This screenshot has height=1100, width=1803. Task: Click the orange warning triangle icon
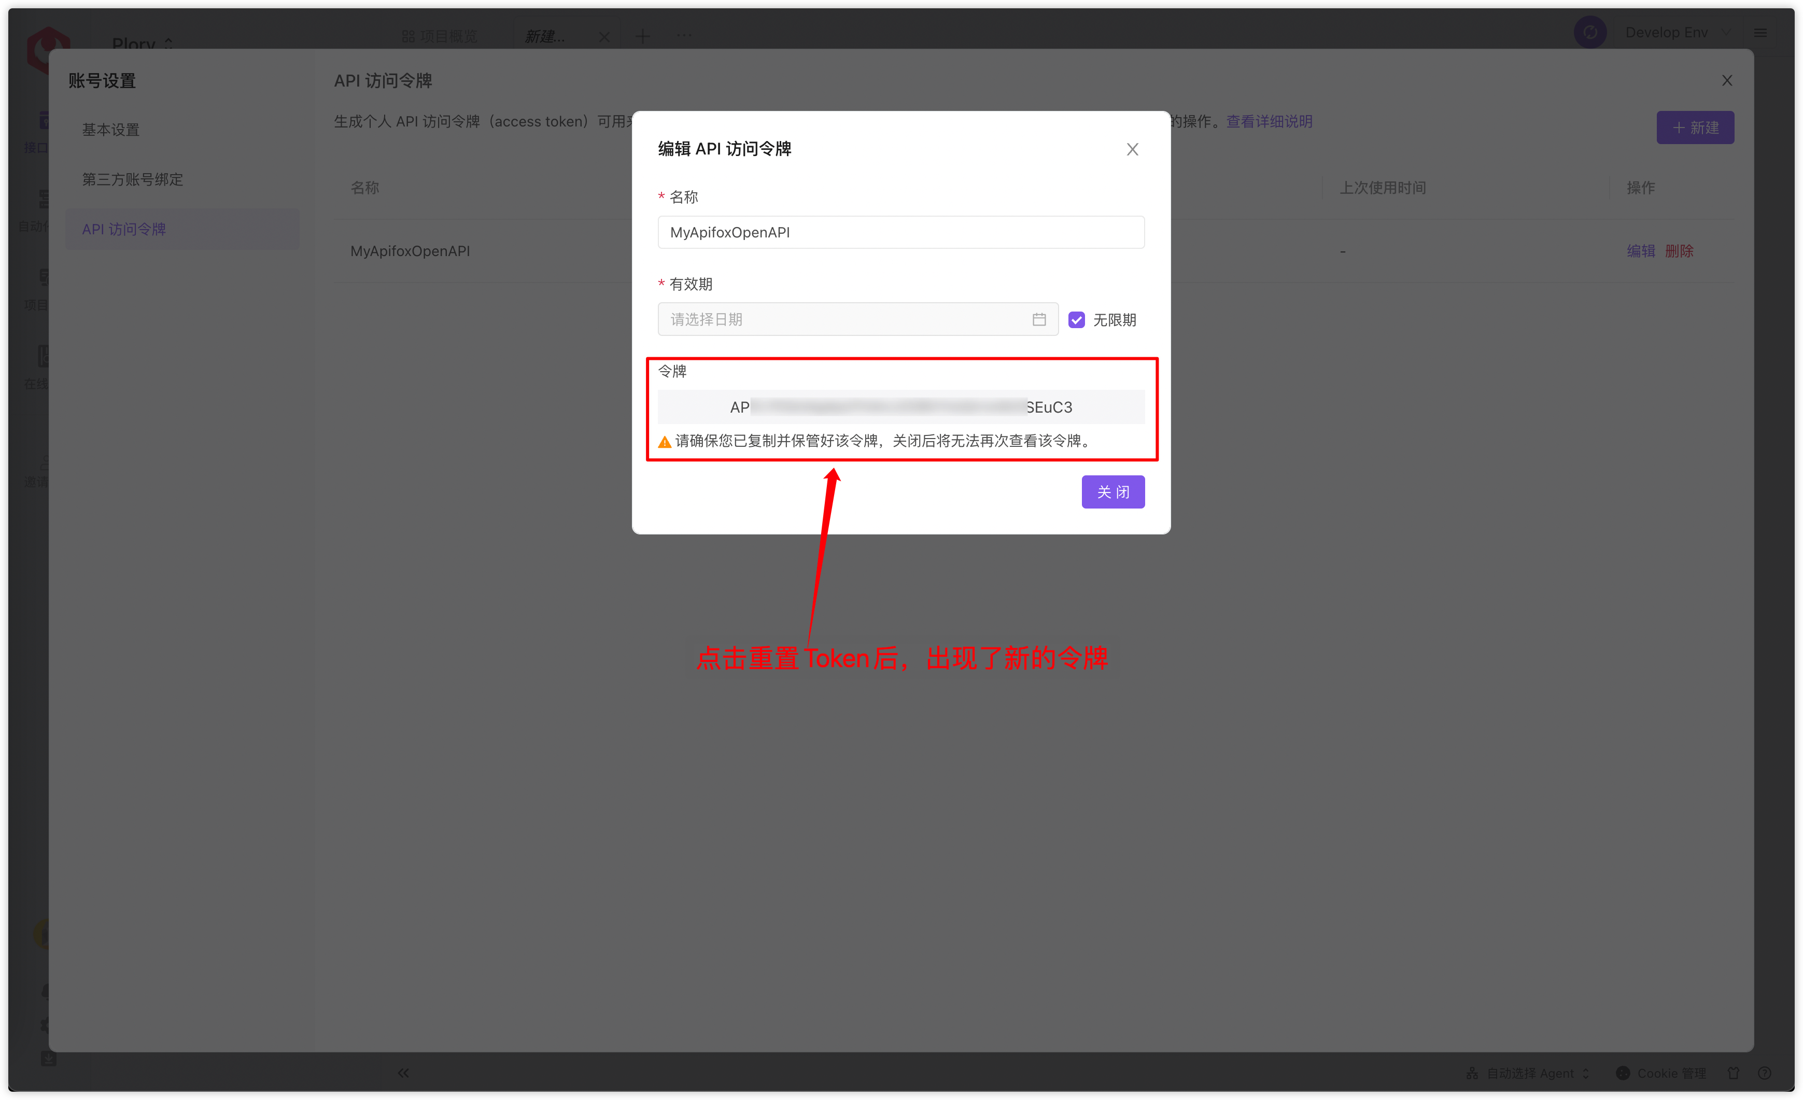(x=665, y=442)
